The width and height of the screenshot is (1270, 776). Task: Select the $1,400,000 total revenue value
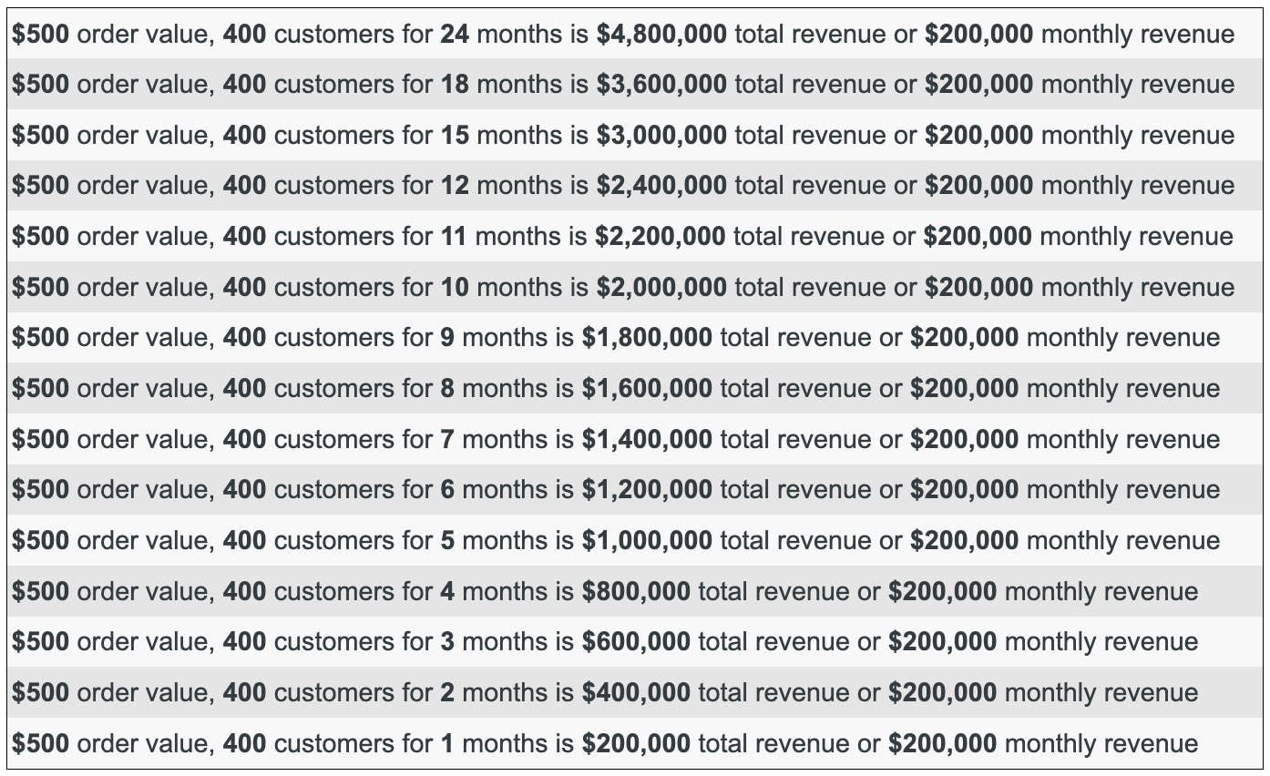[x=647, y=439]
